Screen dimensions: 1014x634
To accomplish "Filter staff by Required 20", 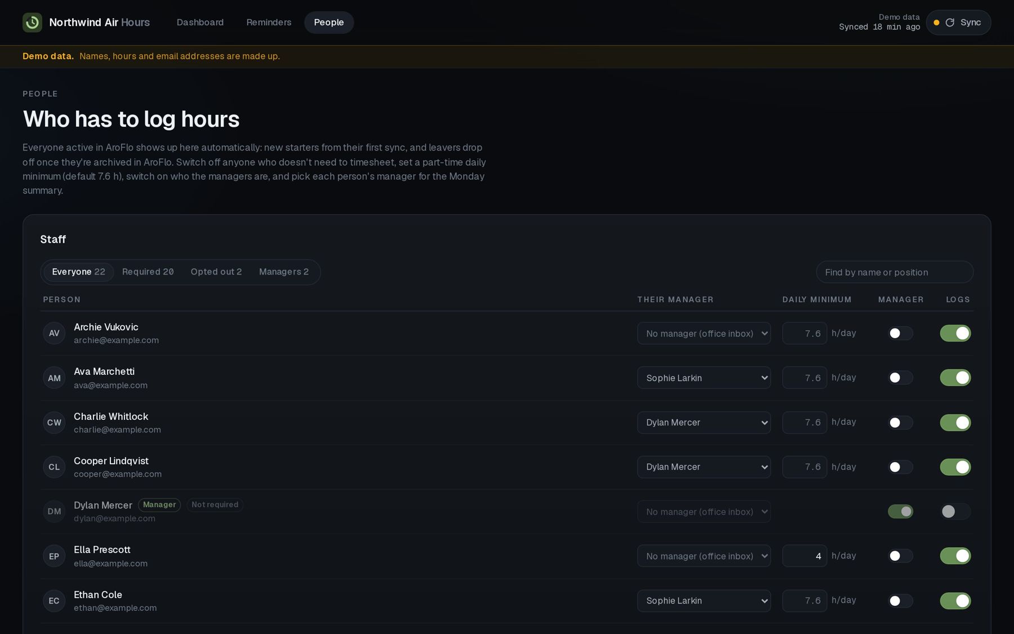I will click(148, 272).
